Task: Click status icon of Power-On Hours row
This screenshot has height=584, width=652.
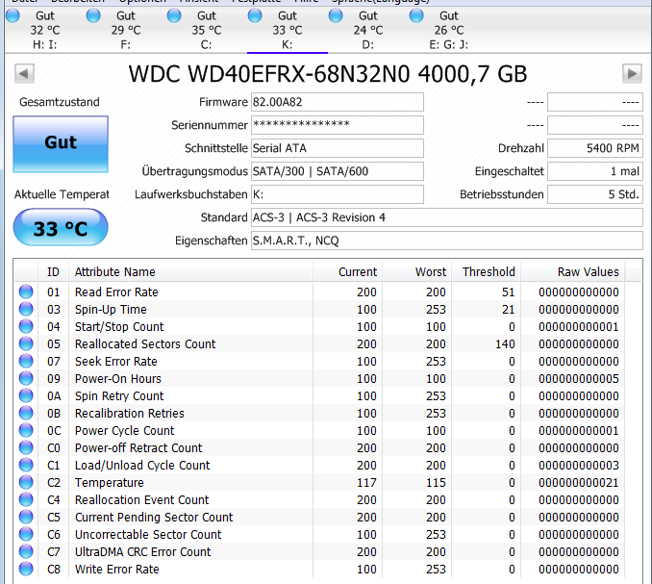Action: pyautogui.click(x=26, y=378)
